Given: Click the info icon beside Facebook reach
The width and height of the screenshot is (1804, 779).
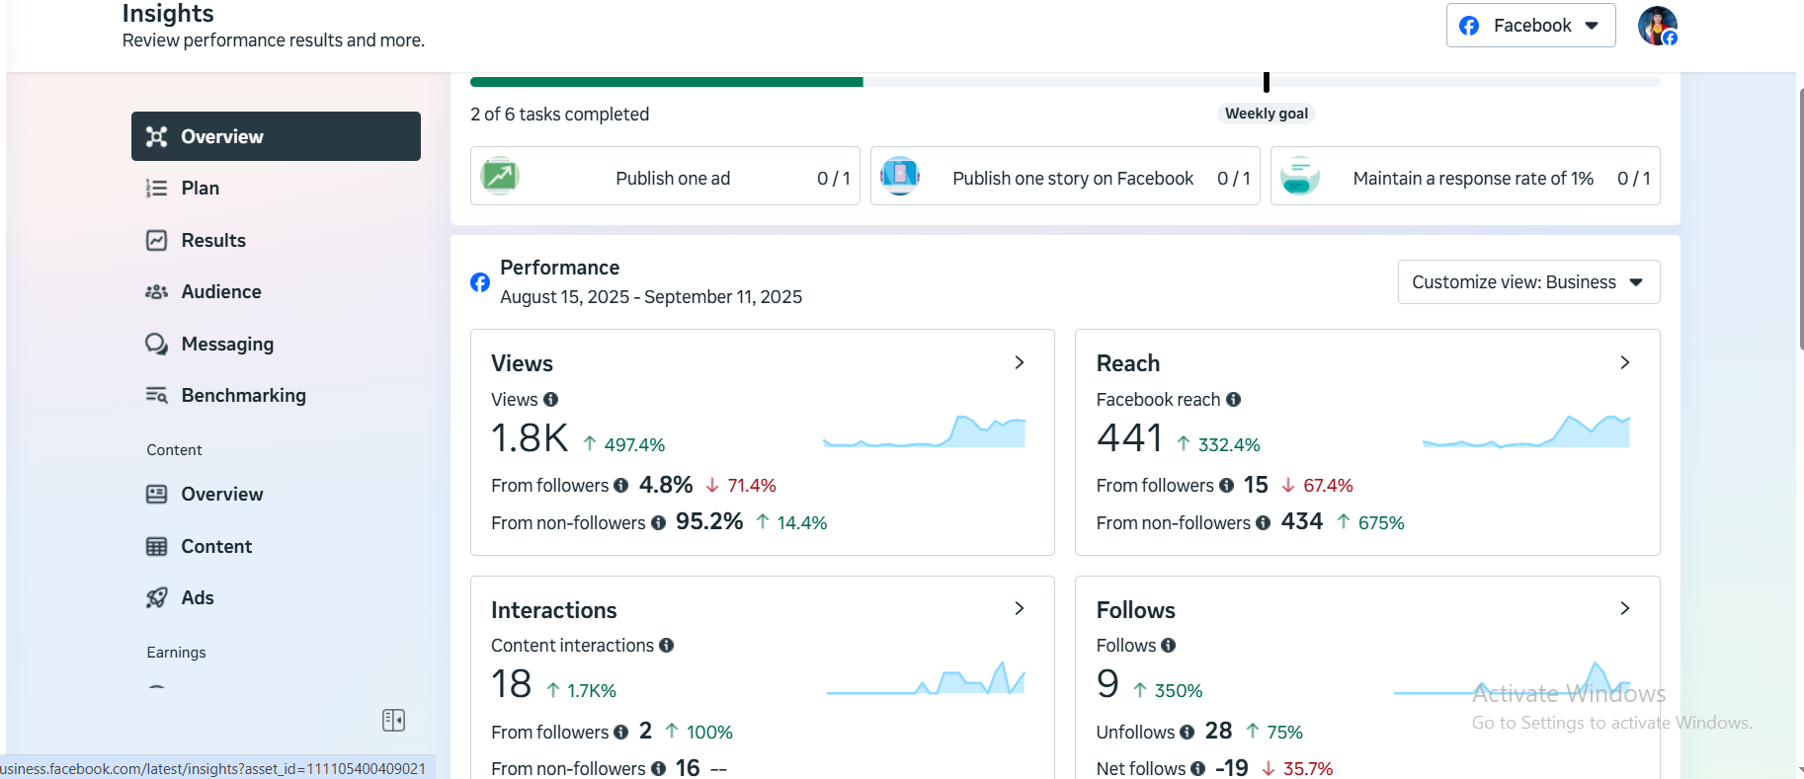Looking at the screenshot, I should point(1233,400).
